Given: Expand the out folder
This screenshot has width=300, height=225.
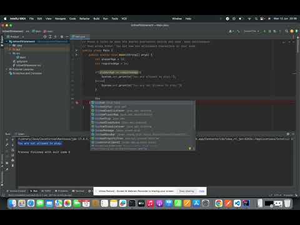Looking at the screenshot, I should click(x=10, y=49).
